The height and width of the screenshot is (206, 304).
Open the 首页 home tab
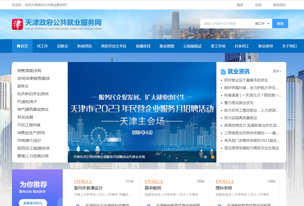pyautogui.click(x=22, y=46)
